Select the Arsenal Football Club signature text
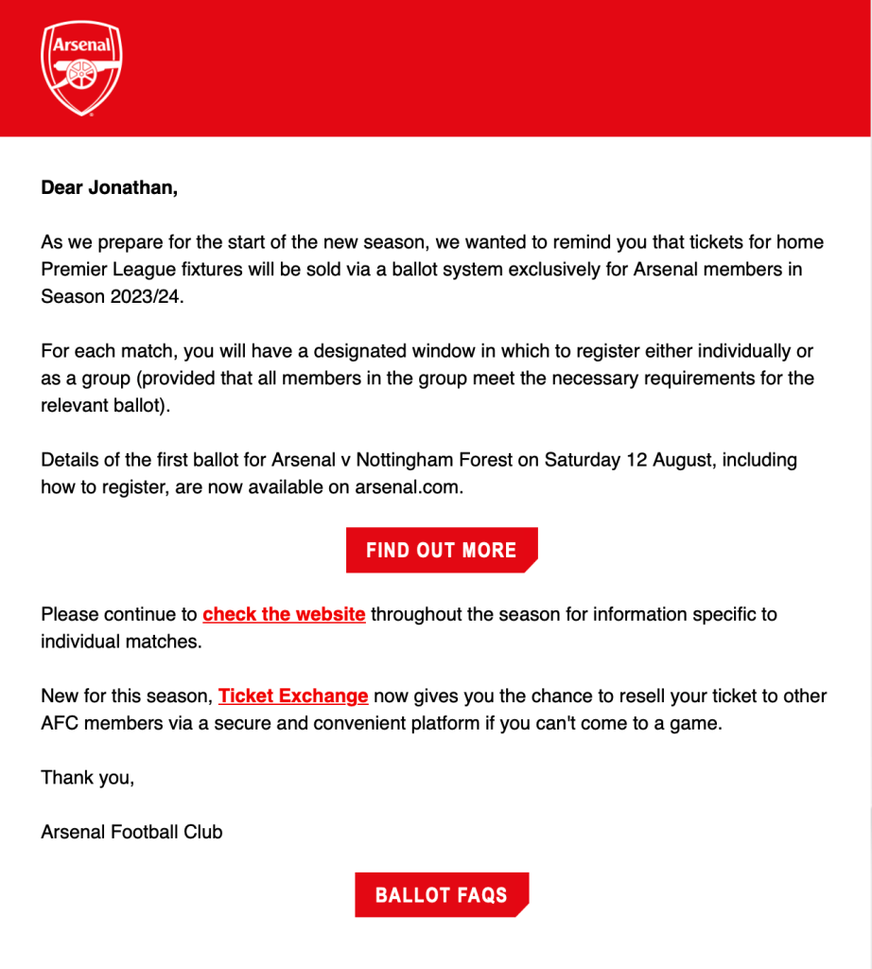Screen dimensions: 872x969 click(131, 832)
